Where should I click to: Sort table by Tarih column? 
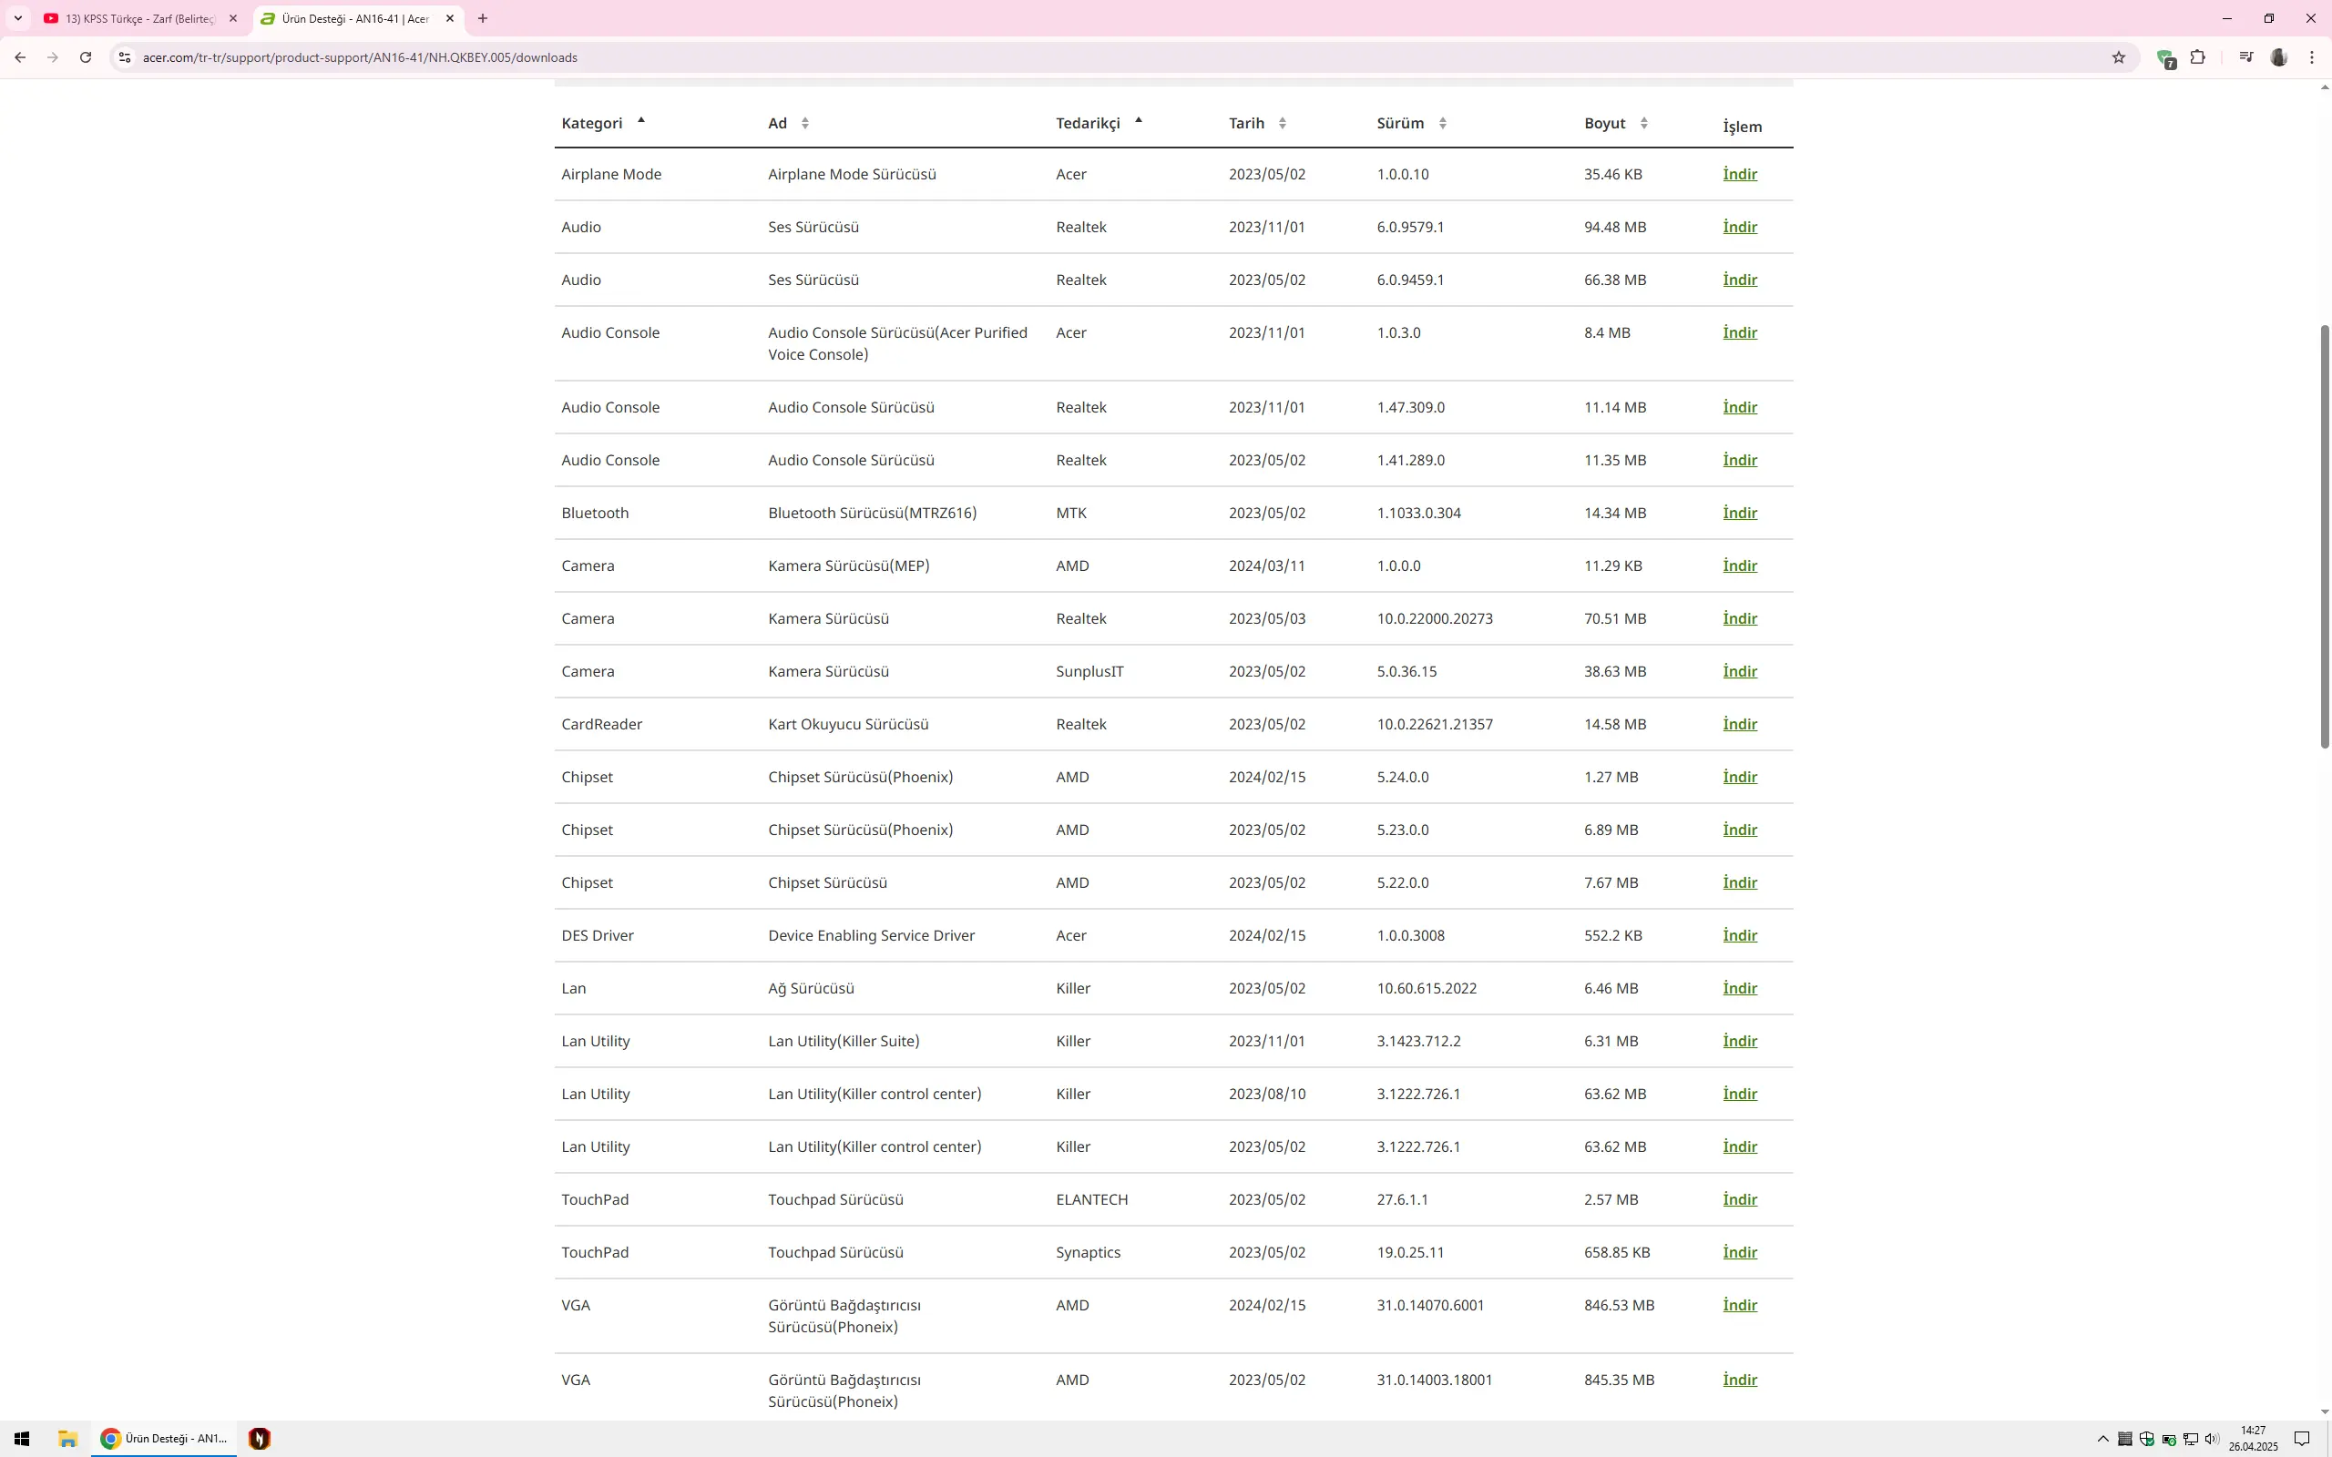[x=1257, y=123]
